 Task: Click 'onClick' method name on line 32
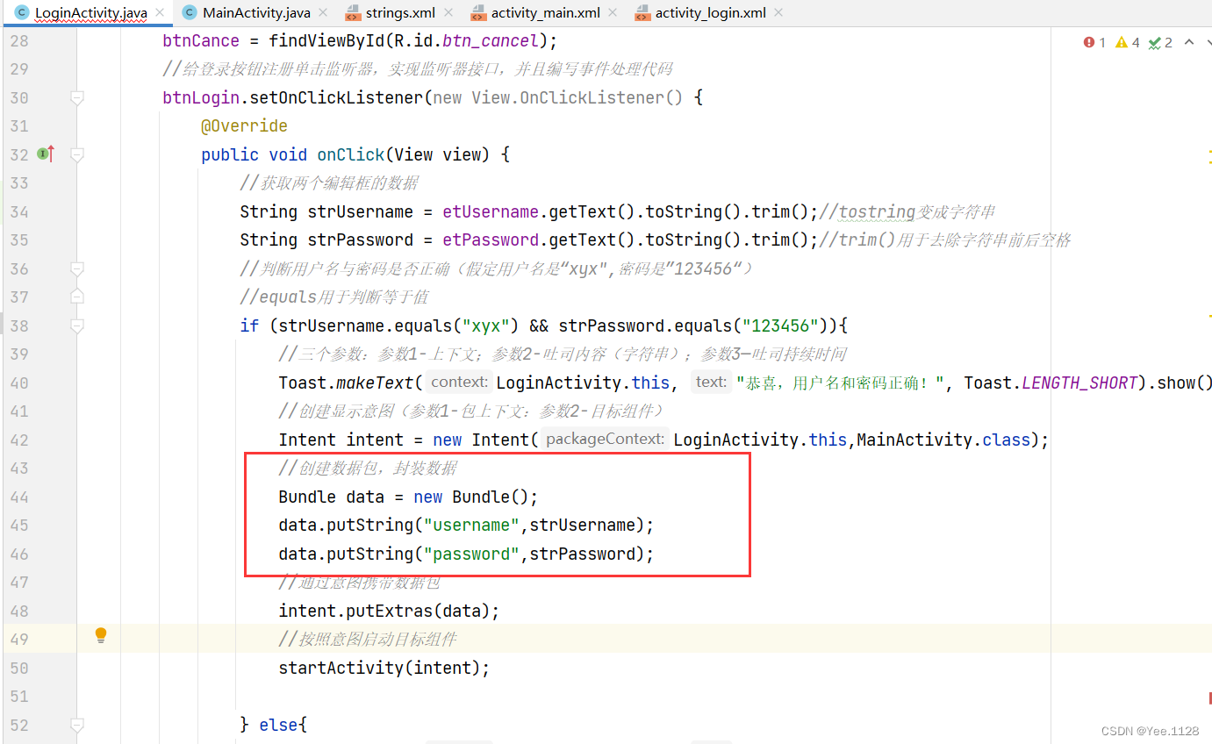tap(351, 154)
